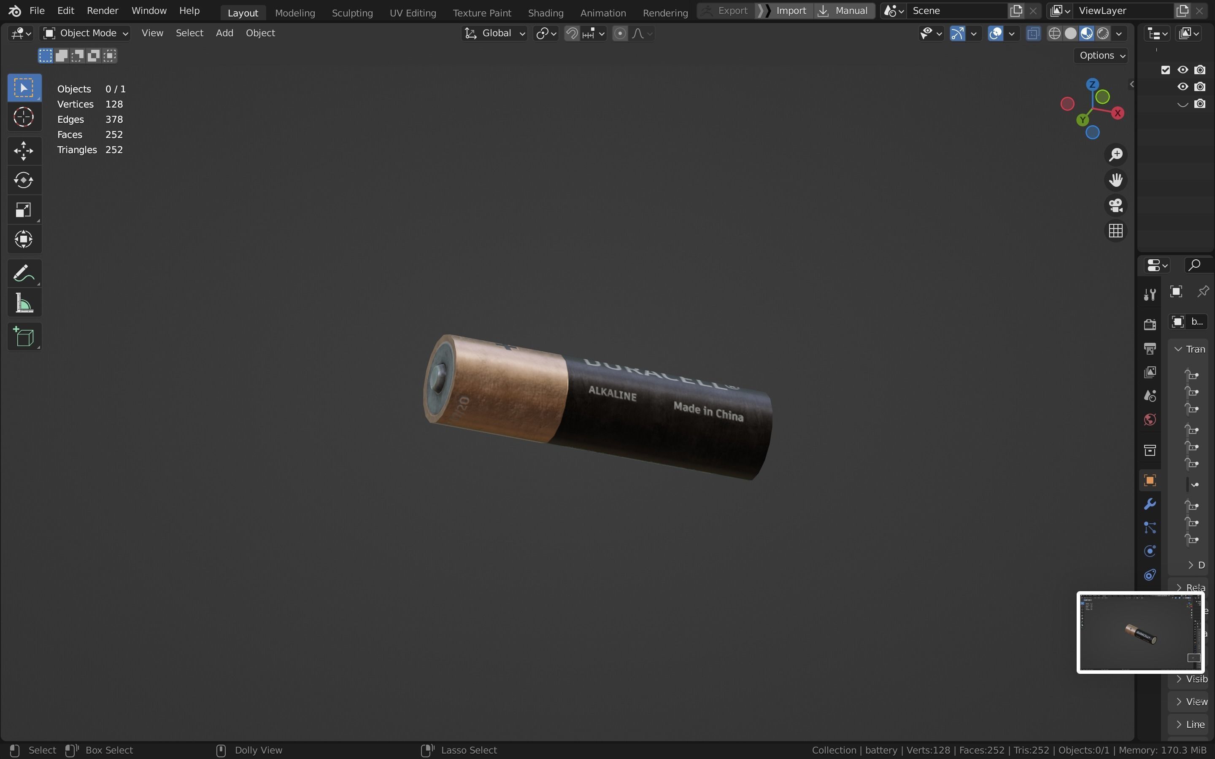Select the Transform tool
This screenshot has height=759, width=1215.
tap(24, 240)
